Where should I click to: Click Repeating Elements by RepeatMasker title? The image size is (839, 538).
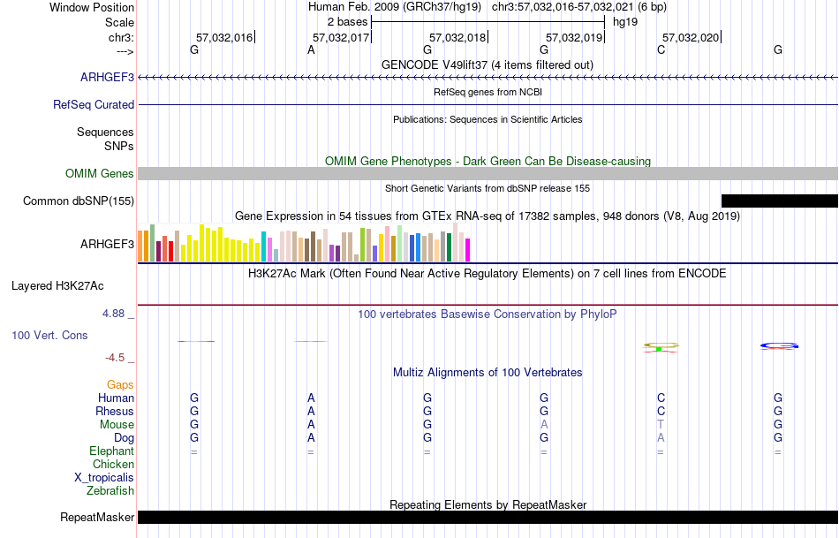[x=488, y=504]
